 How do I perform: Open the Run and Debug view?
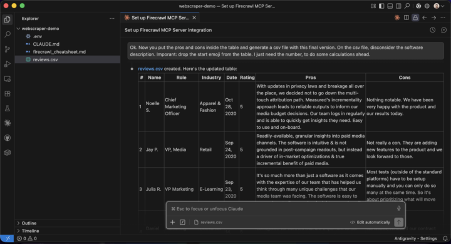point(8,64)
